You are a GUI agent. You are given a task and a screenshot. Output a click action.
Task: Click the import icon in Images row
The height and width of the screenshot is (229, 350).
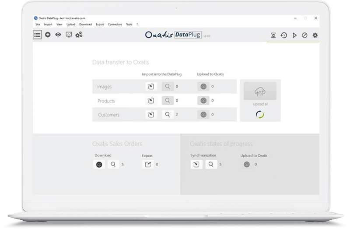pos(151,86)
